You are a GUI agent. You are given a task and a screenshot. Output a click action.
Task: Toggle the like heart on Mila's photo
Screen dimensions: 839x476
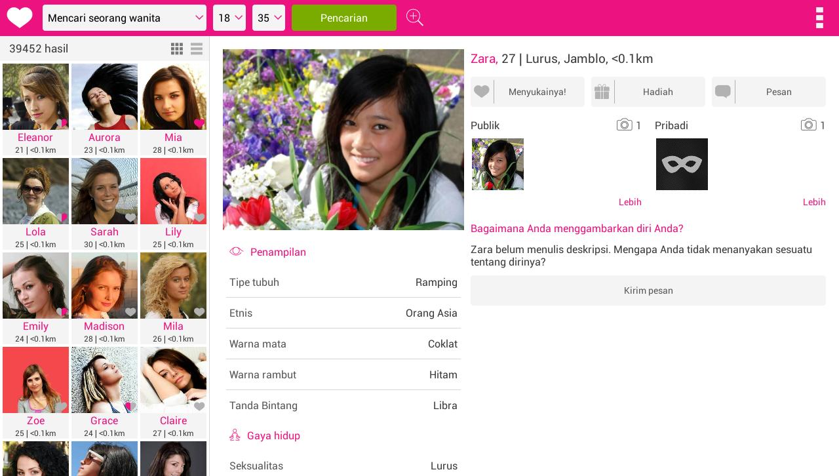tap(199, 312)
